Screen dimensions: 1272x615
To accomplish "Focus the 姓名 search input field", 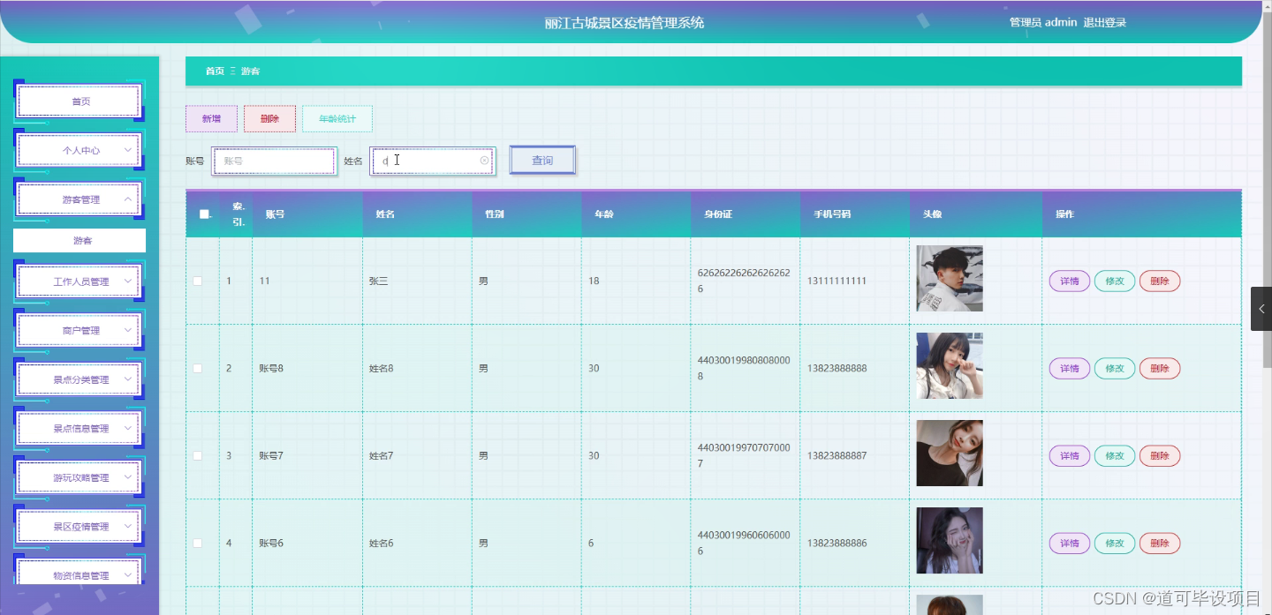I will pyautogui.click(x=433, y=161).
